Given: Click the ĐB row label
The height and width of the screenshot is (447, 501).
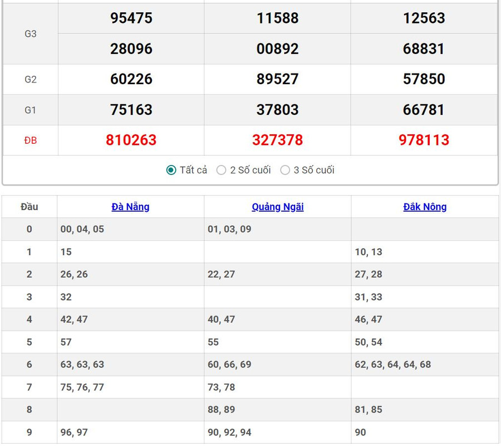Looking at the screenshot, I should [x=31, y=140].
